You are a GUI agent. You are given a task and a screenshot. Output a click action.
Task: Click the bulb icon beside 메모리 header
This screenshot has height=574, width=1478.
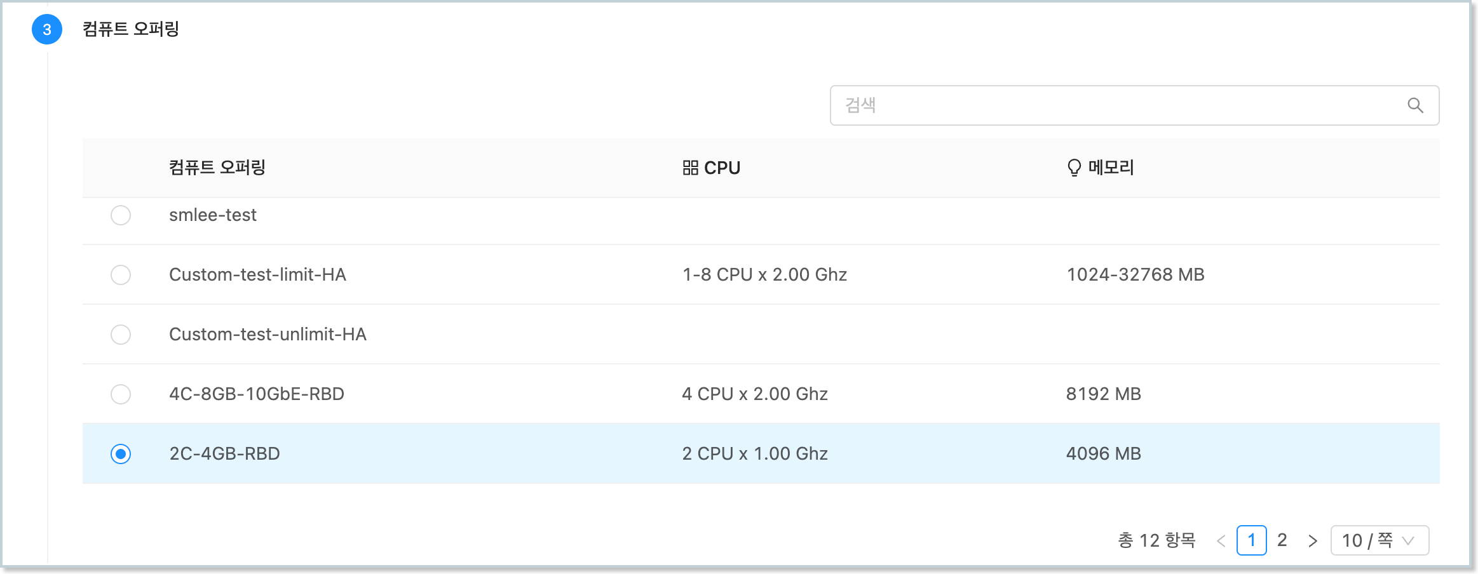point(1074,167)
